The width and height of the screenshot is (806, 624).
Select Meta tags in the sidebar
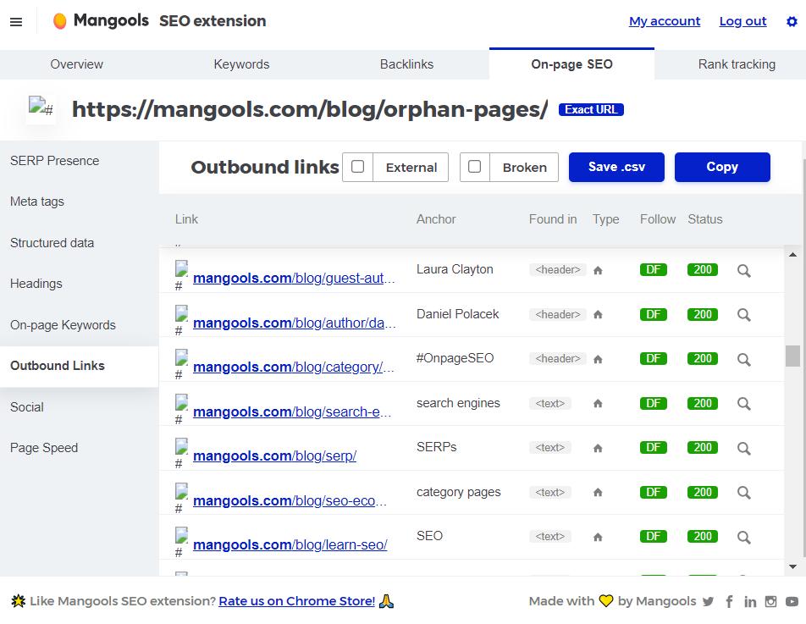tap(37, 202)
